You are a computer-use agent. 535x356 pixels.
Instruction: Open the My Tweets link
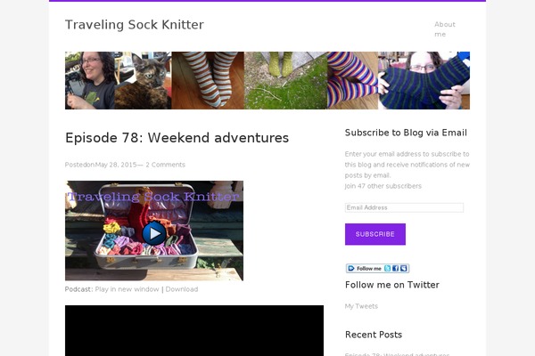tap(361, 306)
